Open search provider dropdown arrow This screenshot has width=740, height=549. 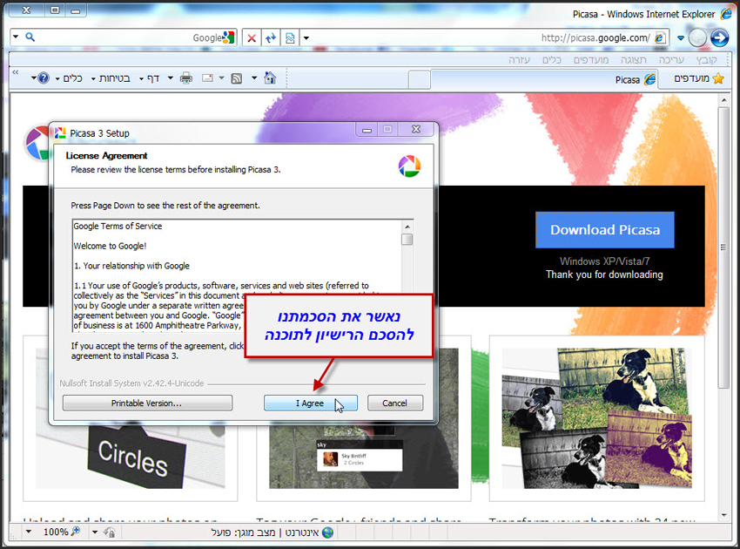click(x=16, y=37)
